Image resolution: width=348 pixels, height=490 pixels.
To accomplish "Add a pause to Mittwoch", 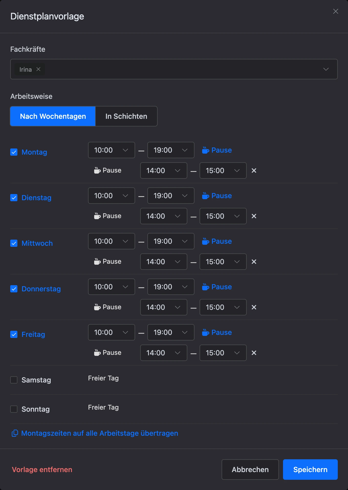I will tap(217, 241).
